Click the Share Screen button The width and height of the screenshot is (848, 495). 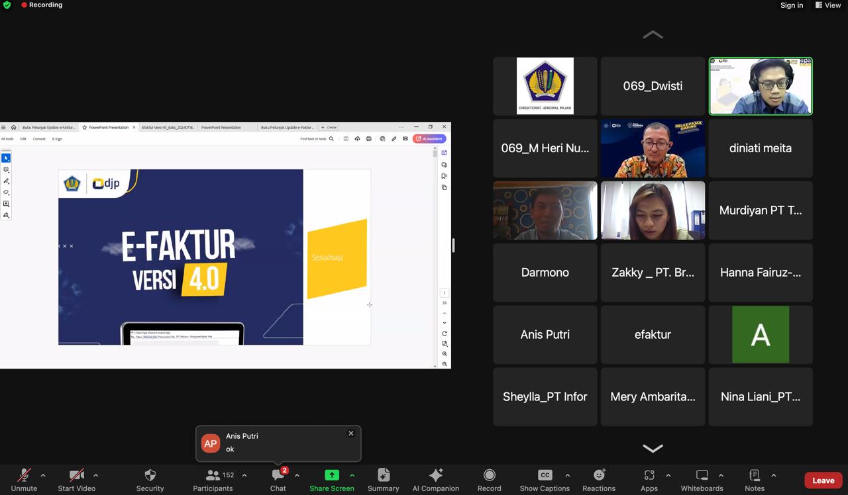pos(331,479)
